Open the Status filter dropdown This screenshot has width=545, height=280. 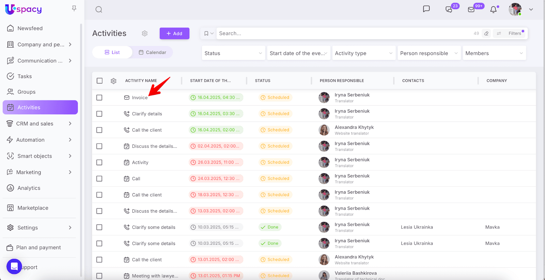(233, 53)
